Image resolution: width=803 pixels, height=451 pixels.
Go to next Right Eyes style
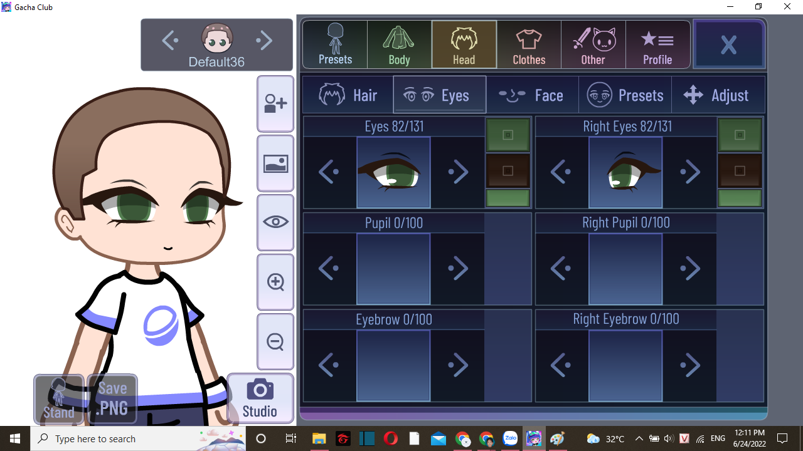(690, 172)
